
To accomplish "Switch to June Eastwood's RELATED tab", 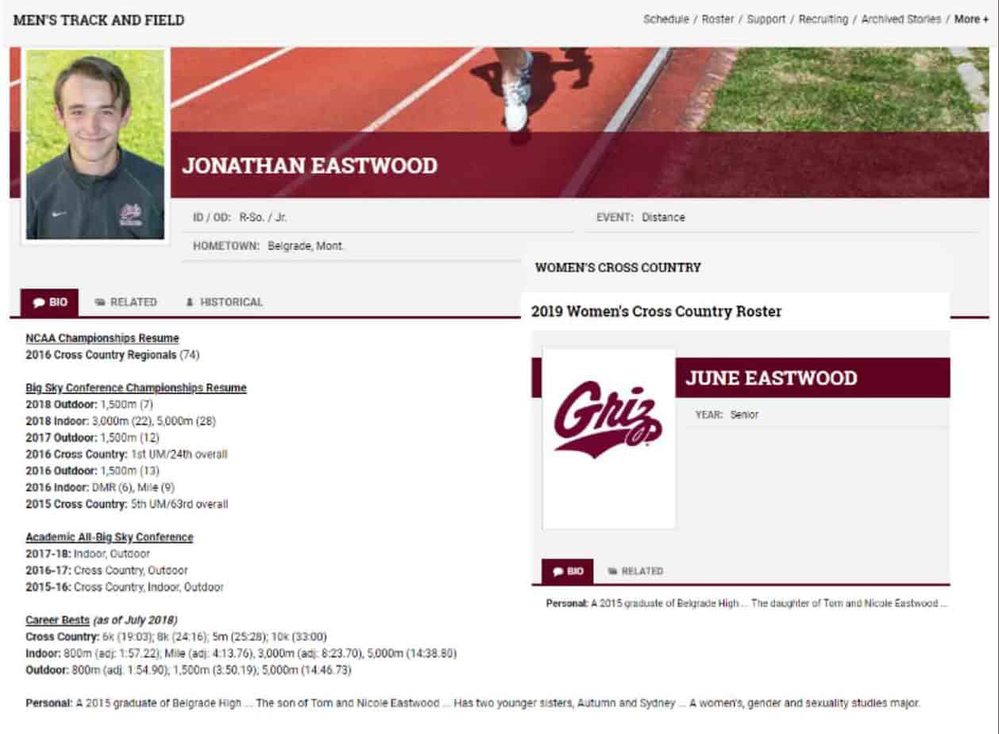I will click(634, 571).
